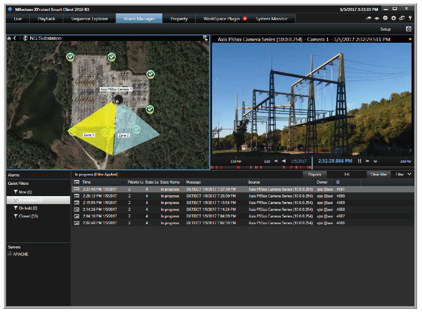Select the Alarm Manager tab
Screen dimensions: 422x313
coord(139,18)
